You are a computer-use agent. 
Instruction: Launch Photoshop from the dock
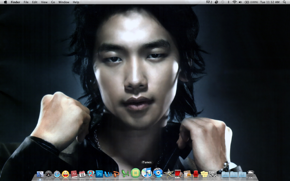coord(99,174)
